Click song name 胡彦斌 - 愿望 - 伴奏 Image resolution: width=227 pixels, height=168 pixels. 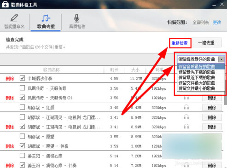click(x=48, y=146)
